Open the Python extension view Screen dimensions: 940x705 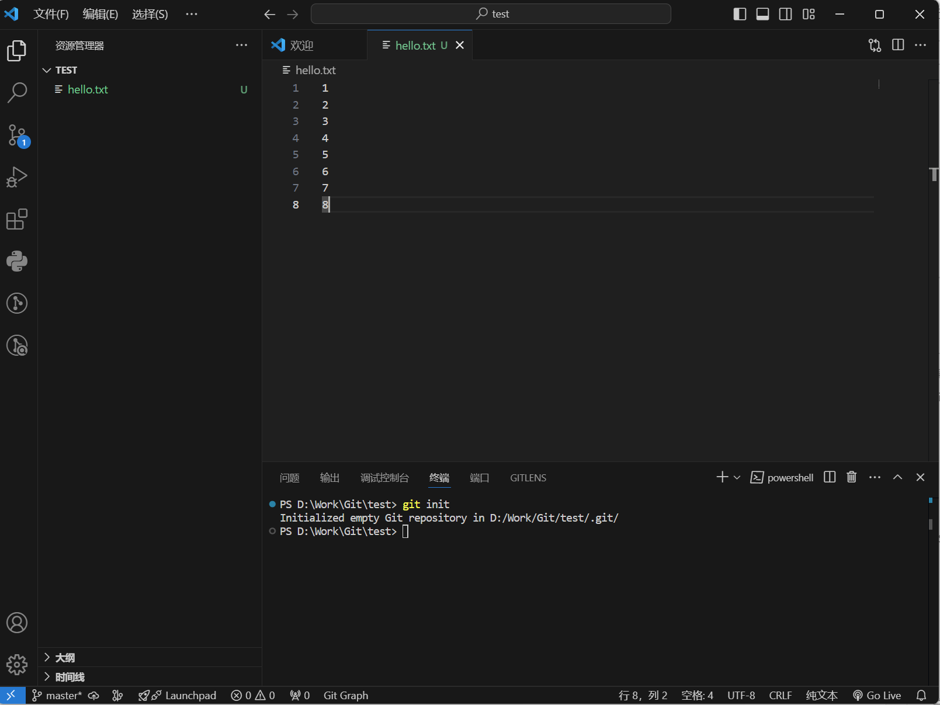pyautogui.click(x=17, y=261)
